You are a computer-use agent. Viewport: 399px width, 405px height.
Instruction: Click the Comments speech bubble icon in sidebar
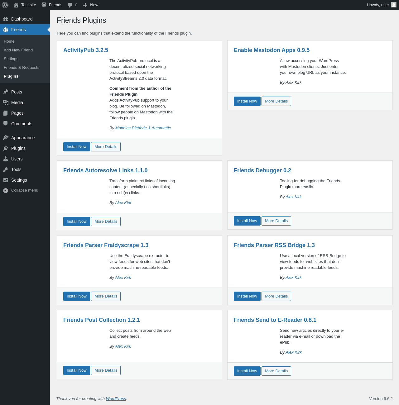[6, 124]
